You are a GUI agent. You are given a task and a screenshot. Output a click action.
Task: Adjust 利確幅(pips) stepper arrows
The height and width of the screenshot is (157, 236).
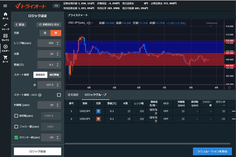57,105
